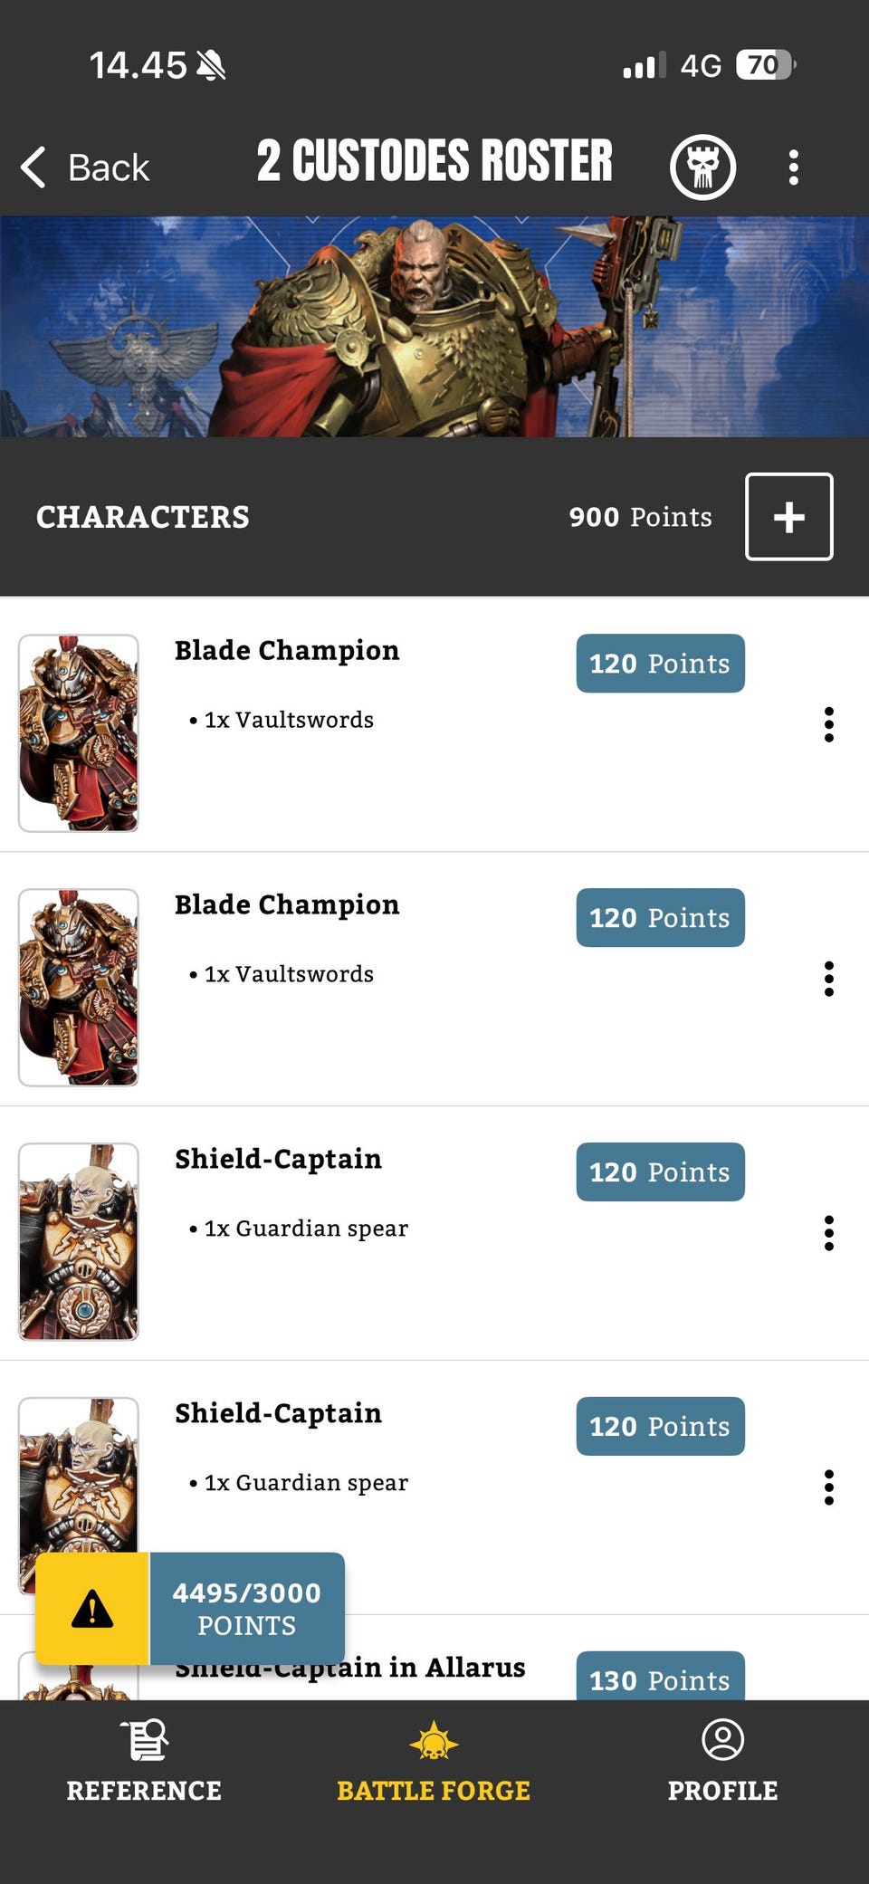This screenshot has height=1884, width=869.
Task: Add a new character with plus button
Action: [x=788, y=517]
